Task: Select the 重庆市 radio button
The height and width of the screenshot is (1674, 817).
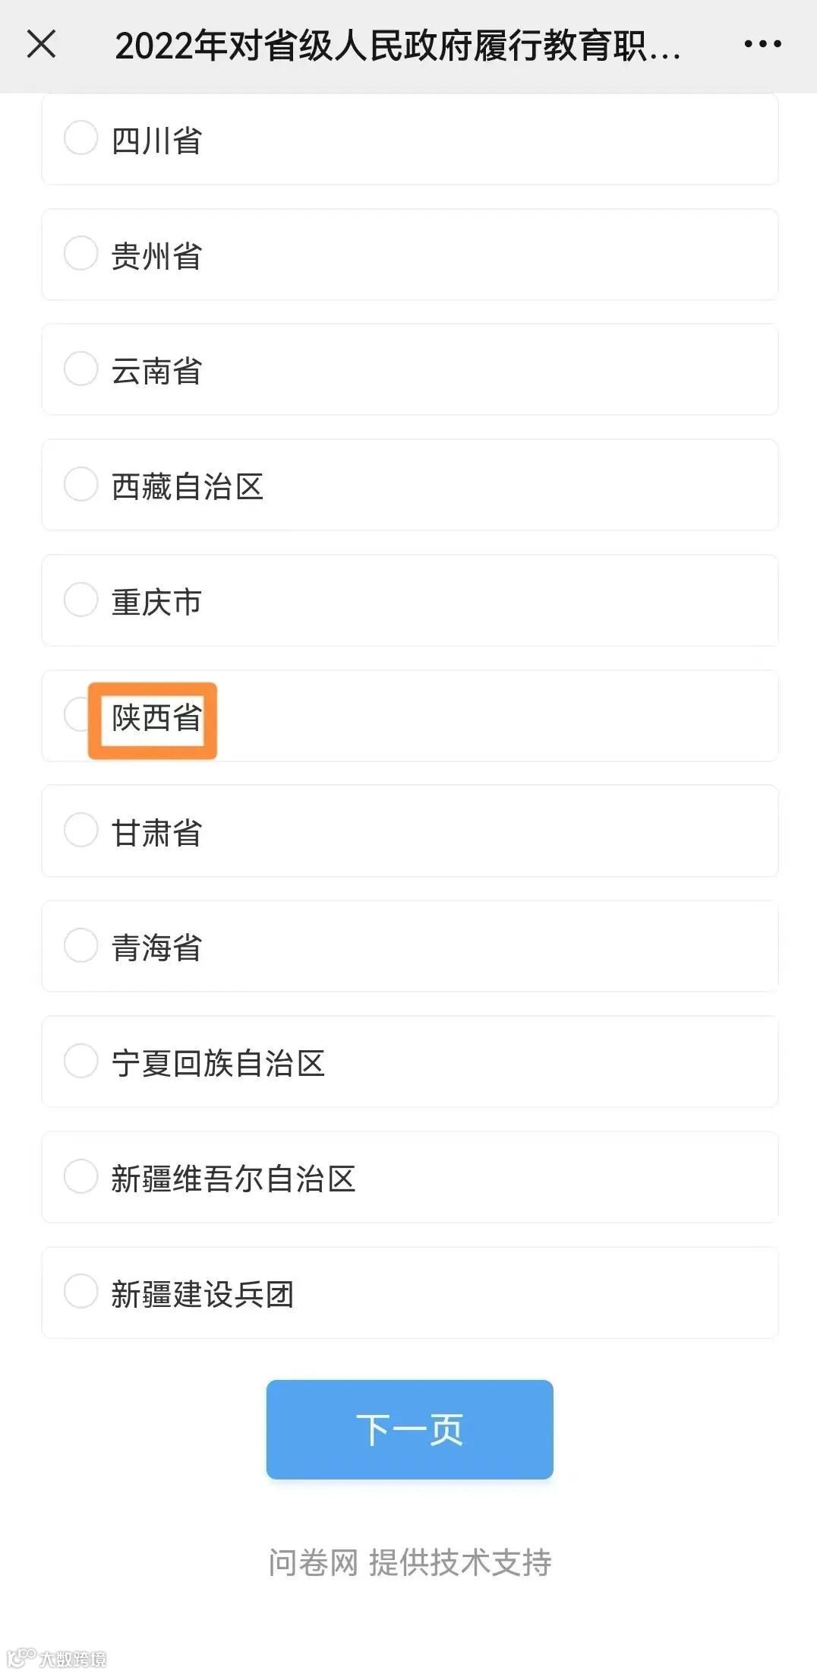Action: [x=80, y=600]
